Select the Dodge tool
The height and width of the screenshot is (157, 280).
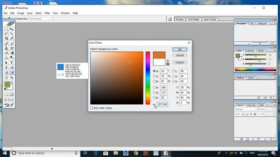[12, 58]
